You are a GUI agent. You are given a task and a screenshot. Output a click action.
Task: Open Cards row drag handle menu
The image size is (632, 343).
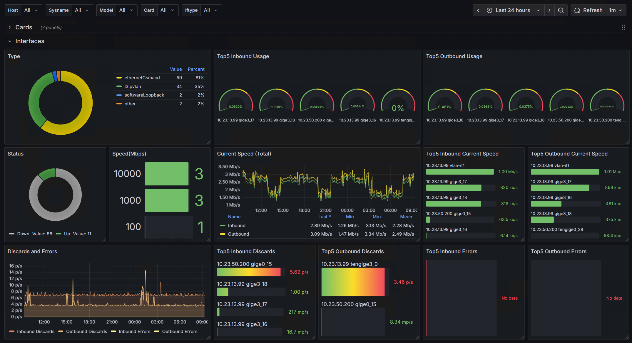click(x=623, y=27)
